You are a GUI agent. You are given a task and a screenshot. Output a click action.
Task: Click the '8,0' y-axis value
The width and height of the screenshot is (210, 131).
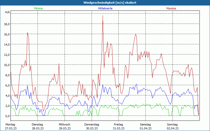point(8,75)
